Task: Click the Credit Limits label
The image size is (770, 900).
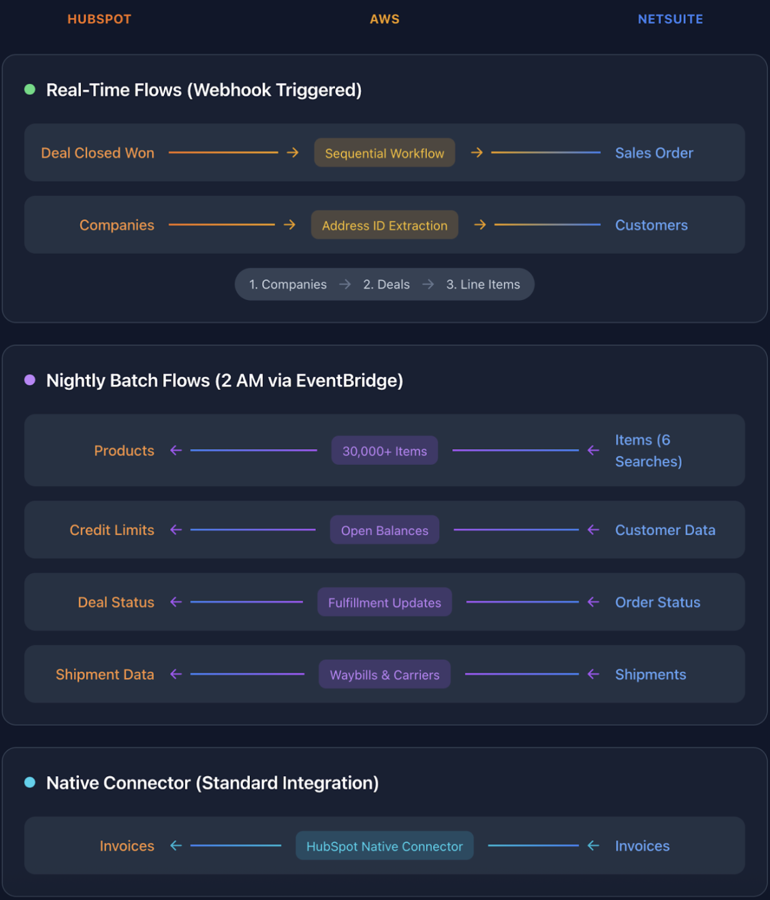Action: click(x=112, y=530)
